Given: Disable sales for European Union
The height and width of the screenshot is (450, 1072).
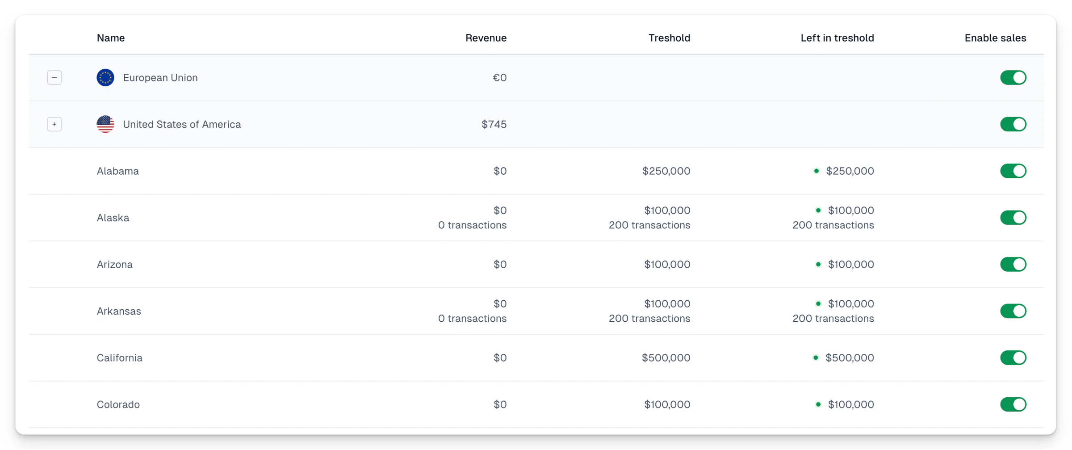Looking at the screenshot, I should point(1013,78).
